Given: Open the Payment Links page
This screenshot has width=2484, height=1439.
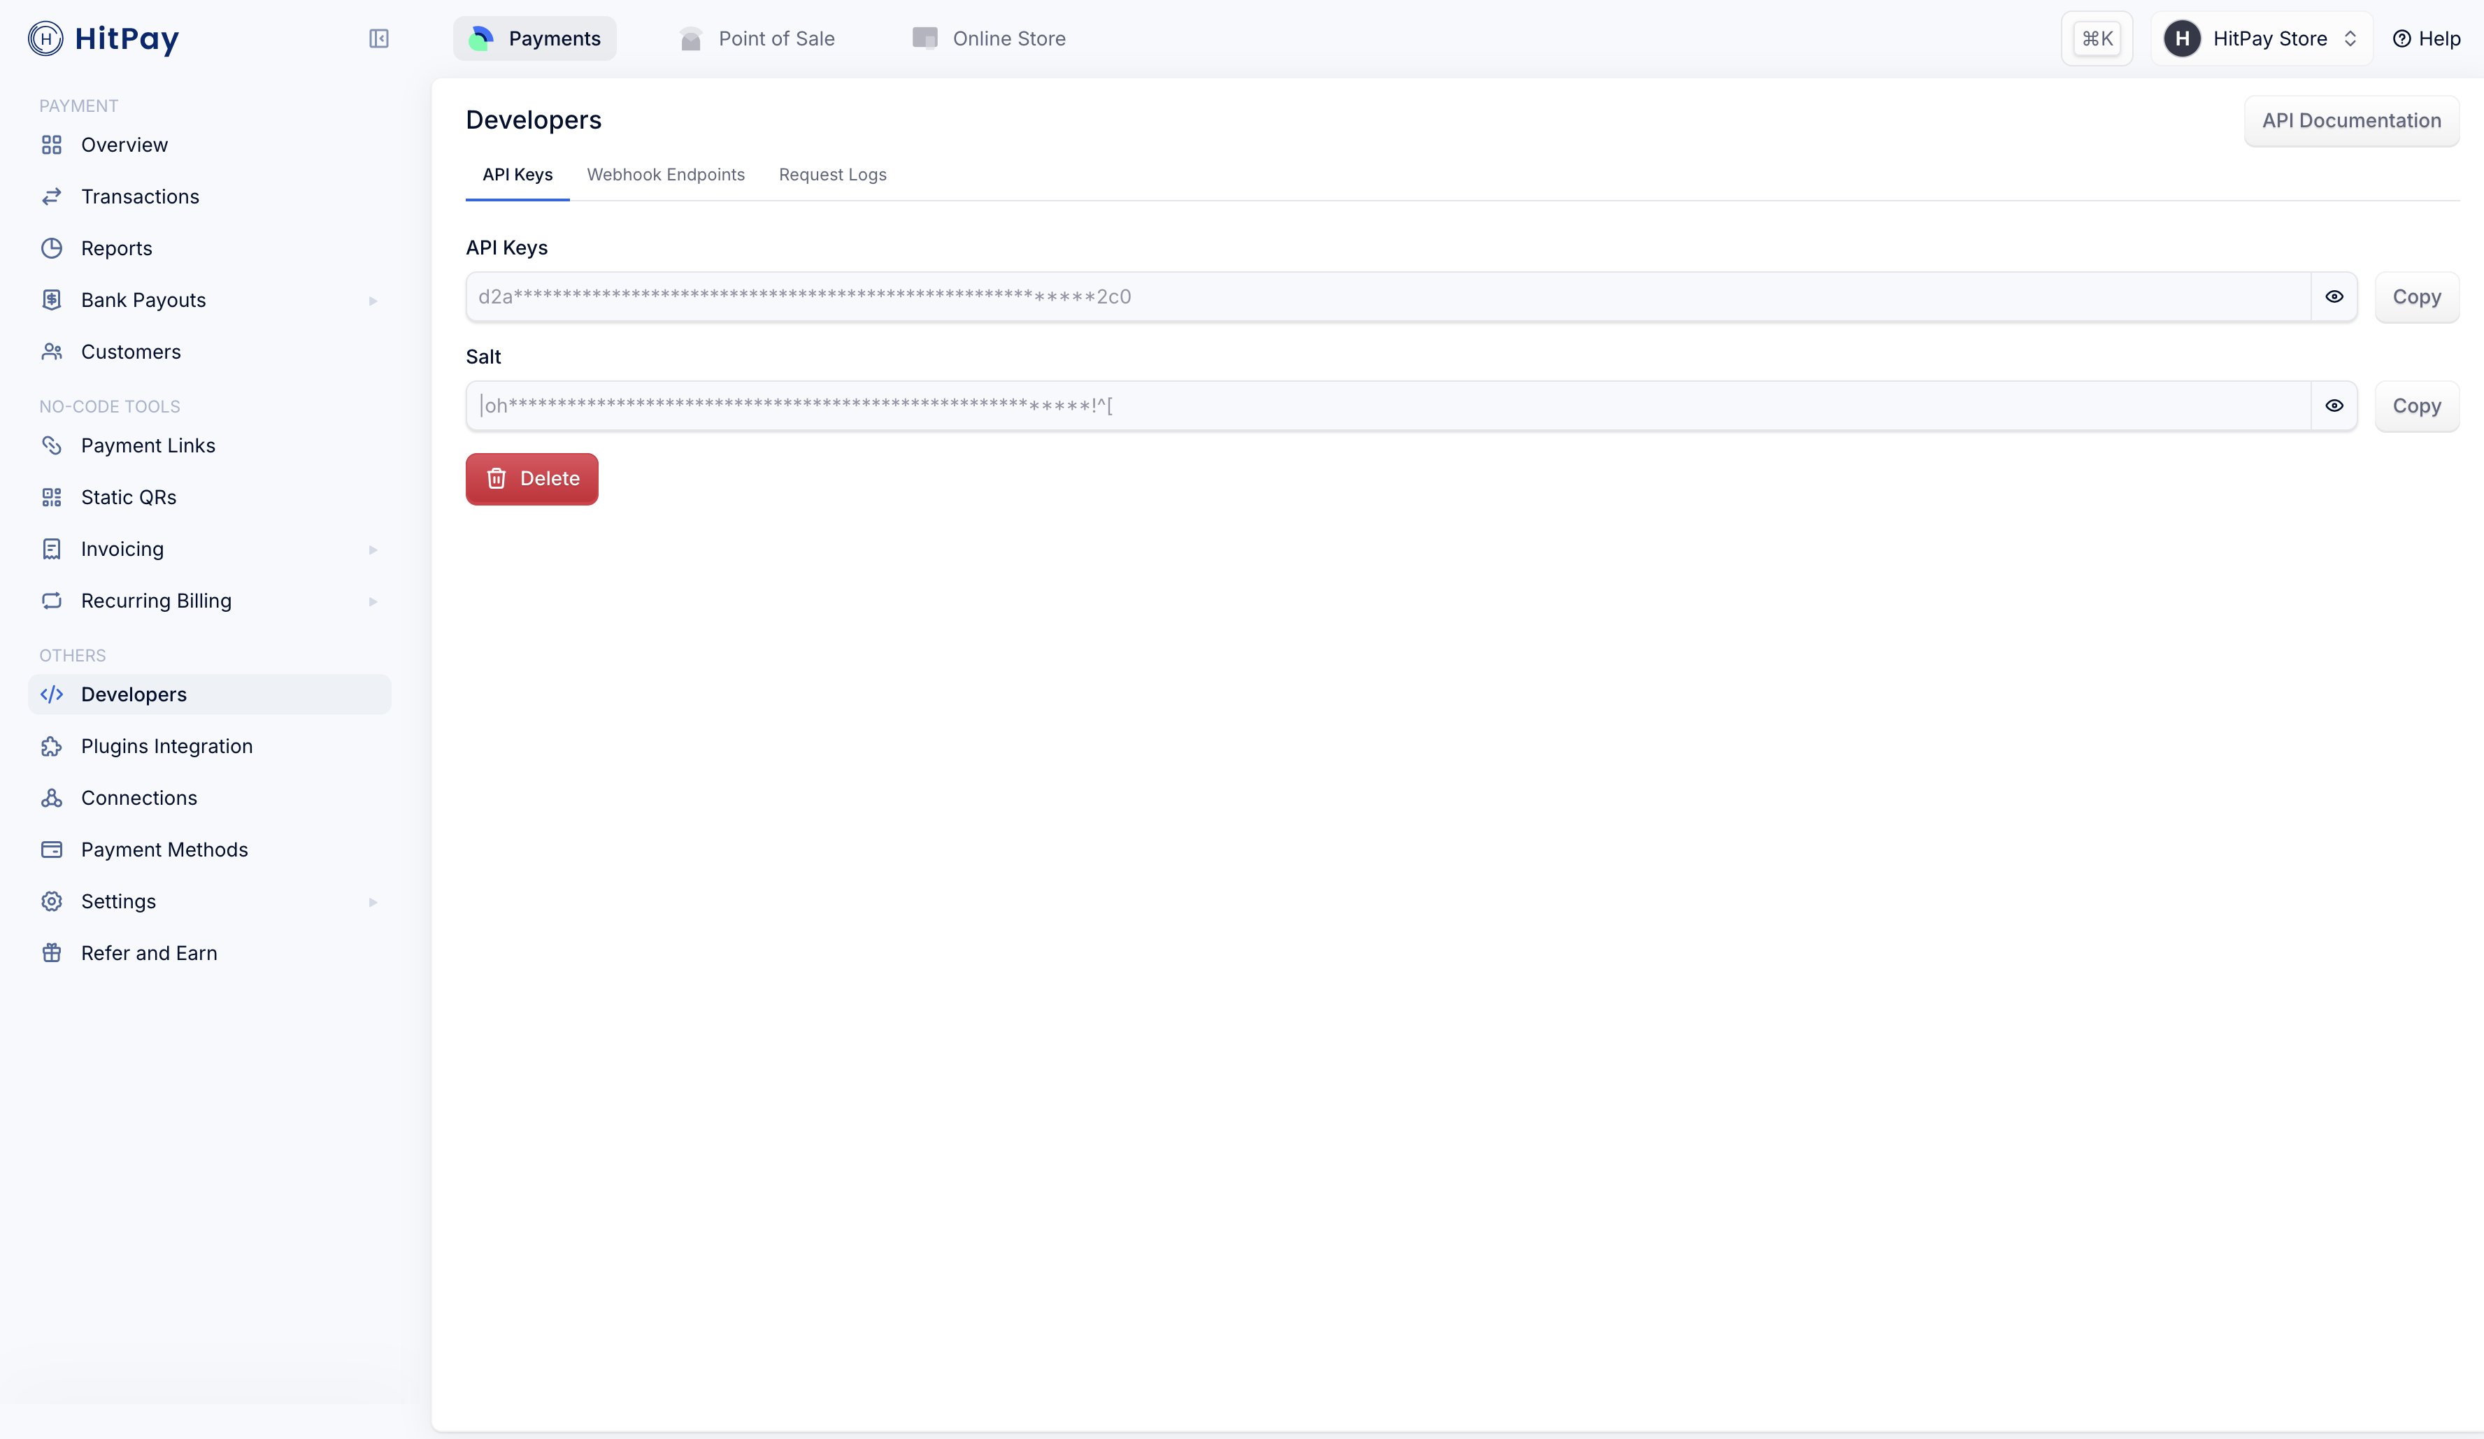Looking at the screenshot, I should pos(148,445).
